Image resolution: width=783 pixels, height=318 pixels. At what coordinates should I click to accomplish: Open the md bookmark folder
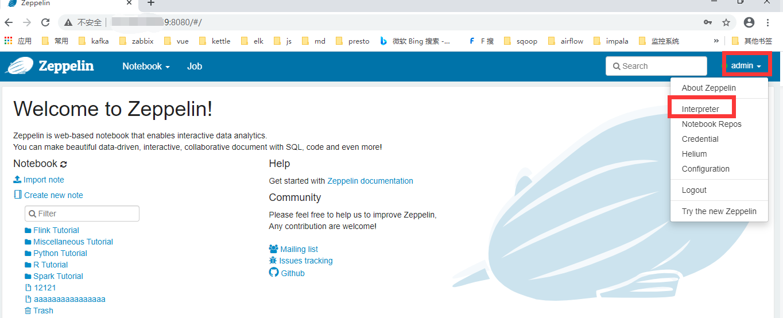(313, 41)
